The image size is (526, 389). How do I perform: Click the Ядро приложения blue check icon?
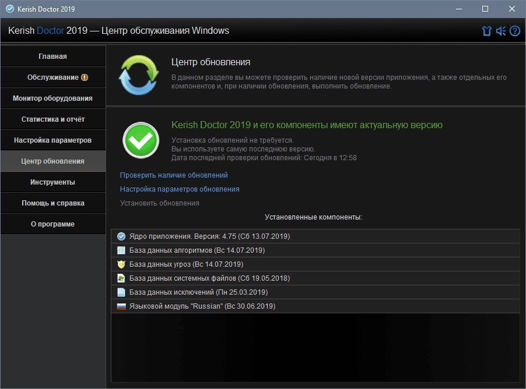(121, 236)
